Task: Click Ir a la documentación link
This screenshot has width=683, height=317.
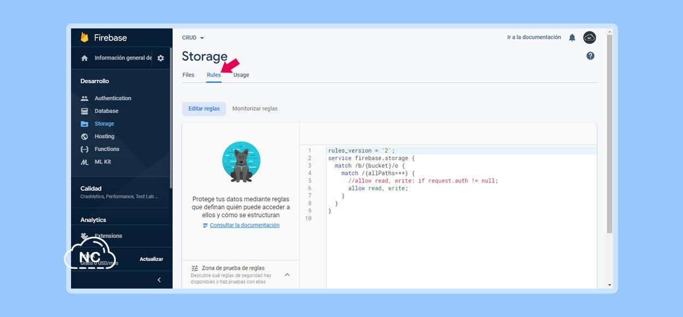Action: pos(534,37)
